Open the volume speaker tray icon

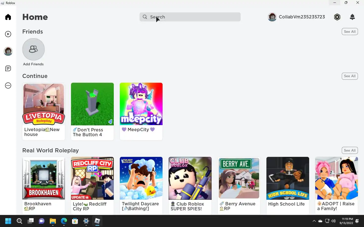coord(333,221)
